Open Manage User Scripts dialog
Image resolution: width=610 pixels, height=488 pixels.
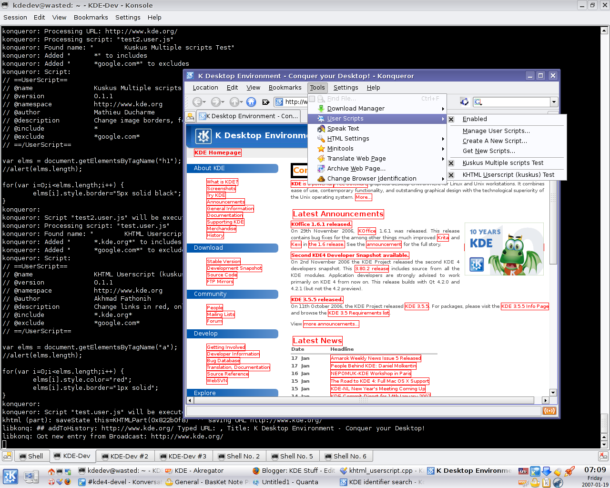pos(507,131)
